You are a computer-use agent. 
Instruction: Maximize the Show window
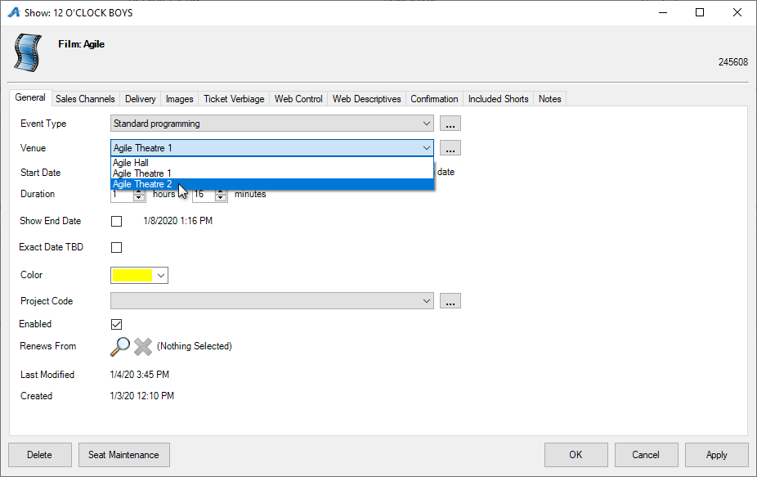tap(700, 12)
